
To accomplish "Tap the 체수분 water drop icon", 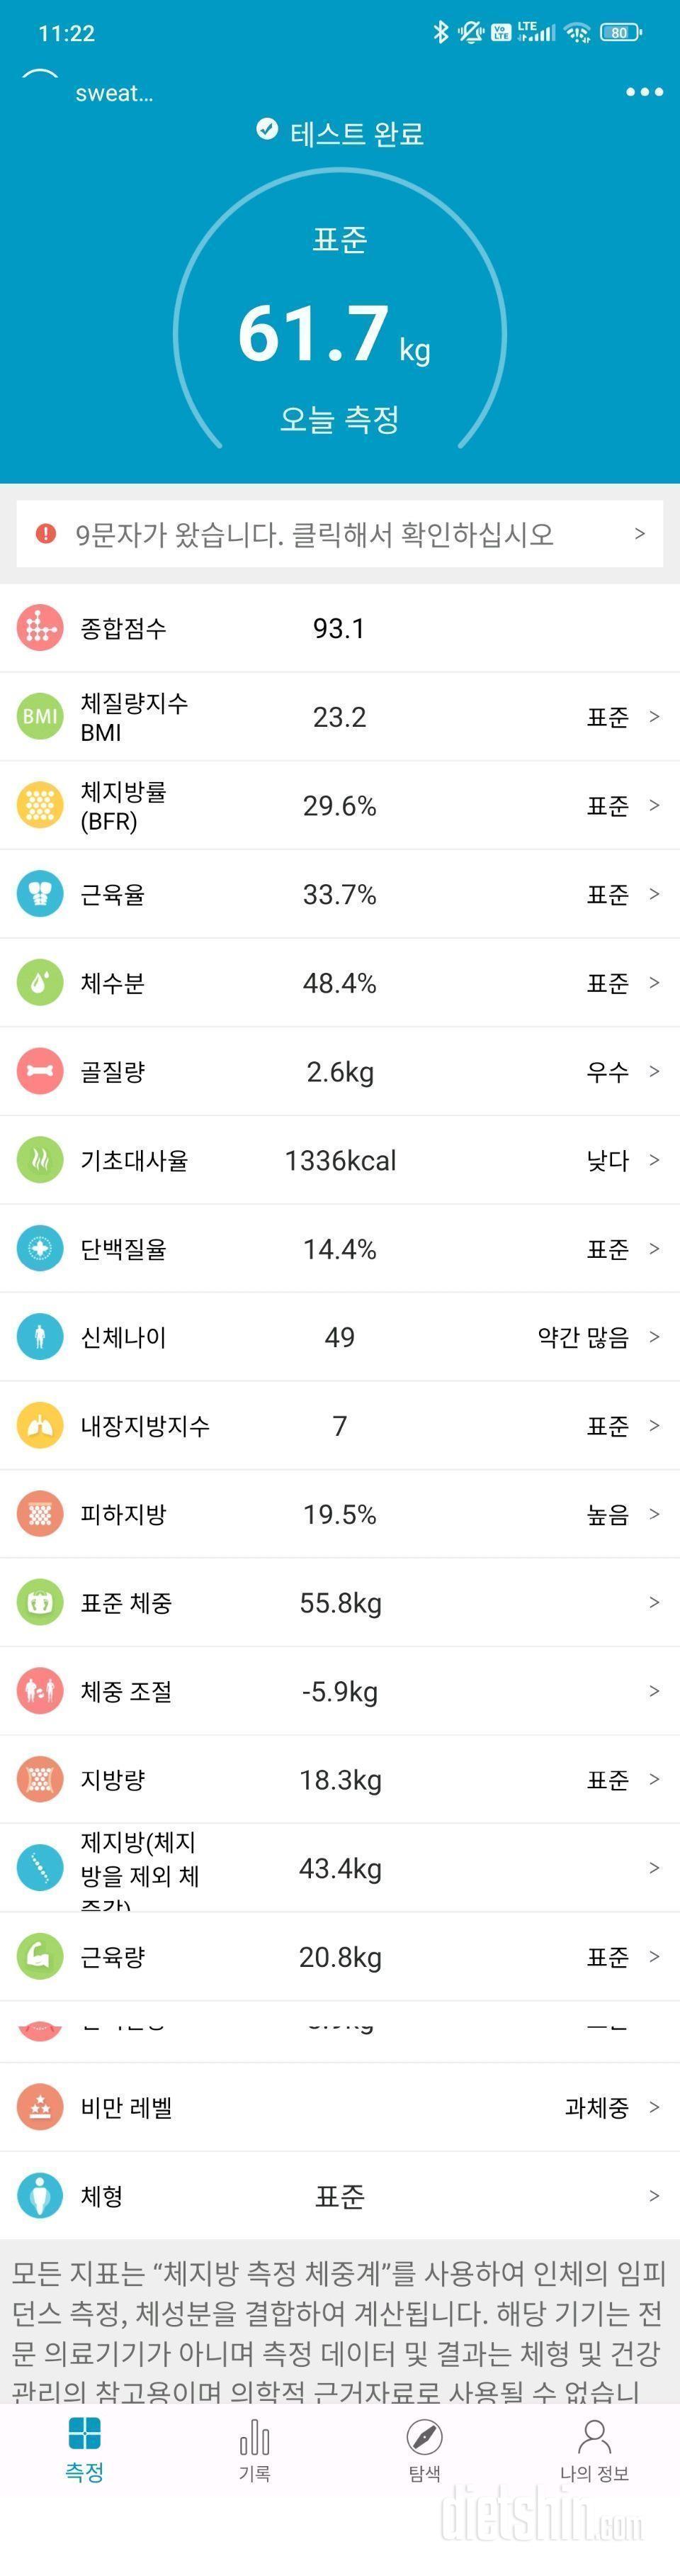I will (x=40, y=982).
